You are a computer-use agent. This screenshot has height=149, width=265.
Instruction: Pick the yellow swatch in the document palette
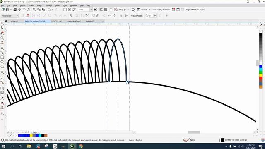click(31, 135)
